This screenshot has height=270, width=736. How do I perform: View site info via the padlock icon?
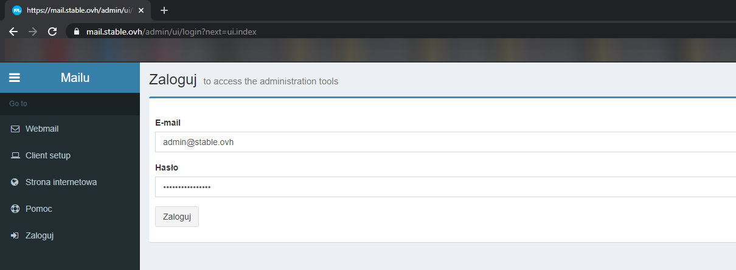click(76, 32)
